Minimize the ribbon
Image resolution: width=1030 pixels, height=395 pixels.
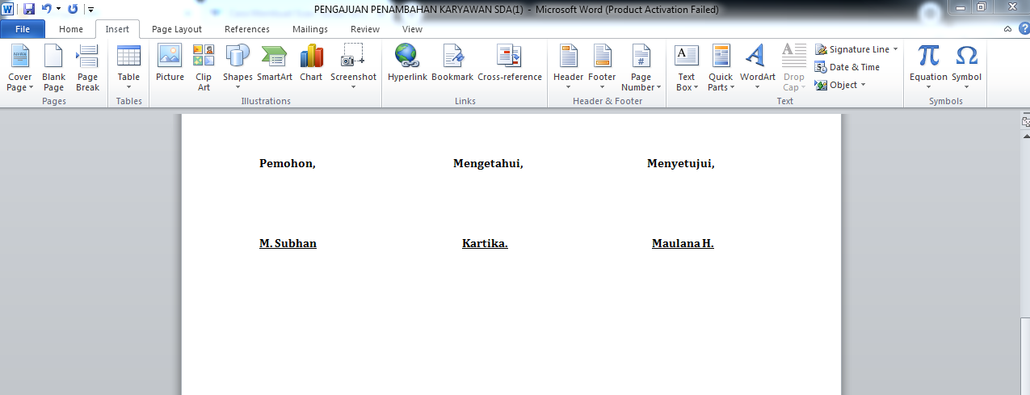pos(1007,29)
